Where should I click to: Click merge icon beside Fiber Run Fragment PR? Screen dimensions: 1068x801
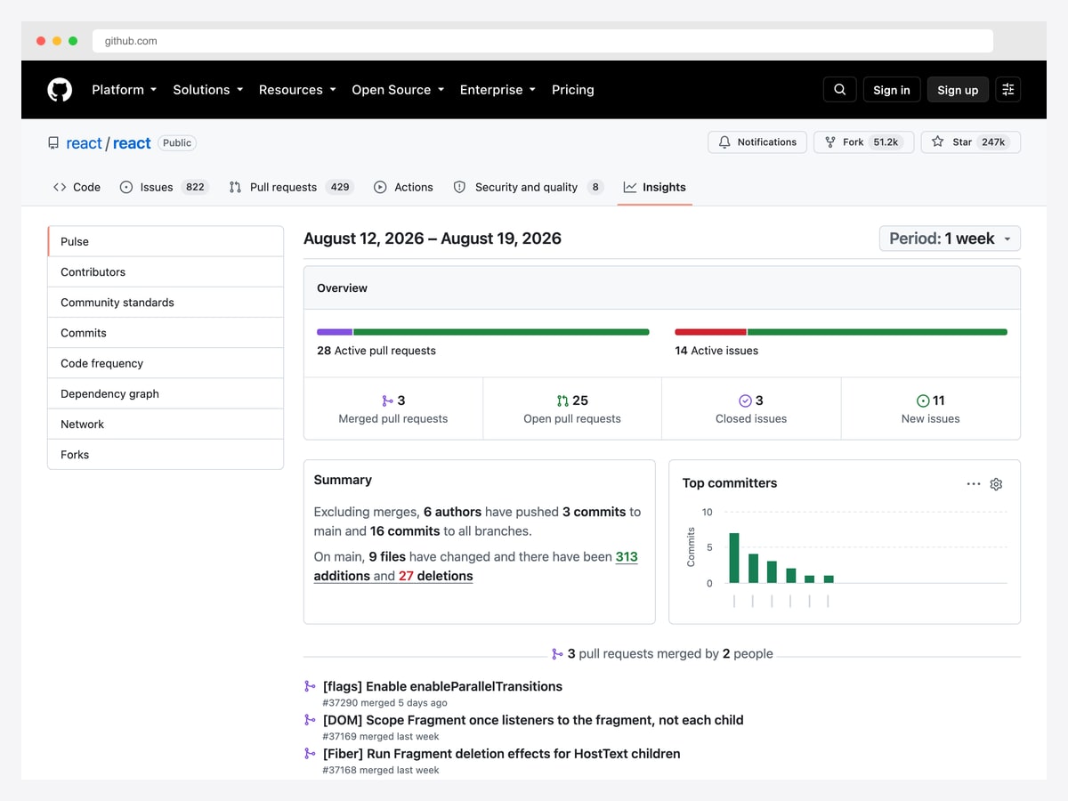(310, 754)
